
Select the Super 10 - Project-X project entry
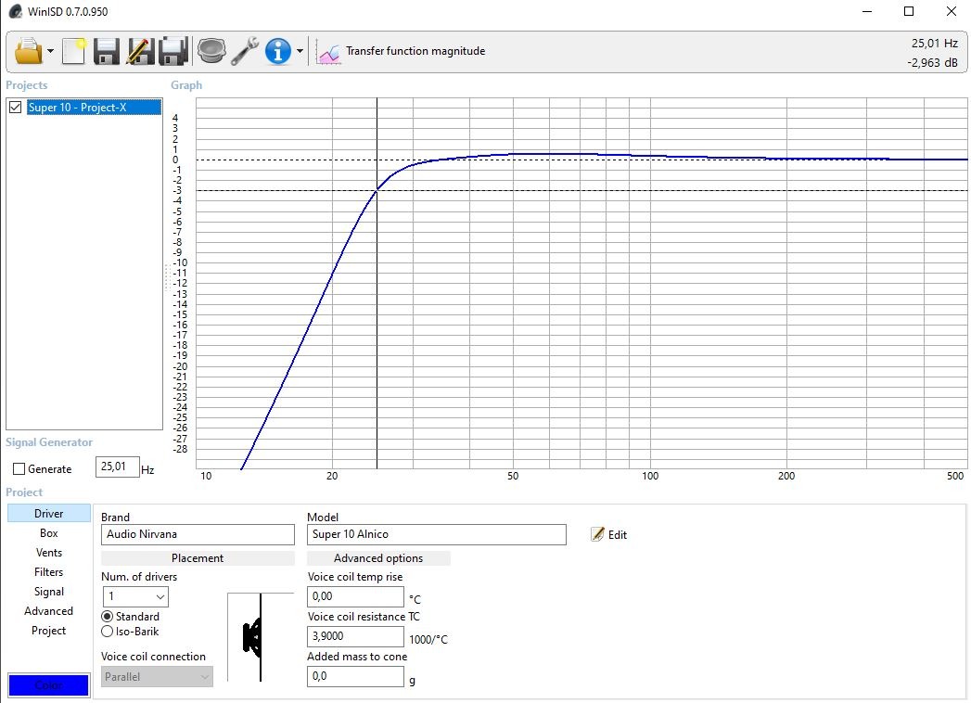point(94,108)
